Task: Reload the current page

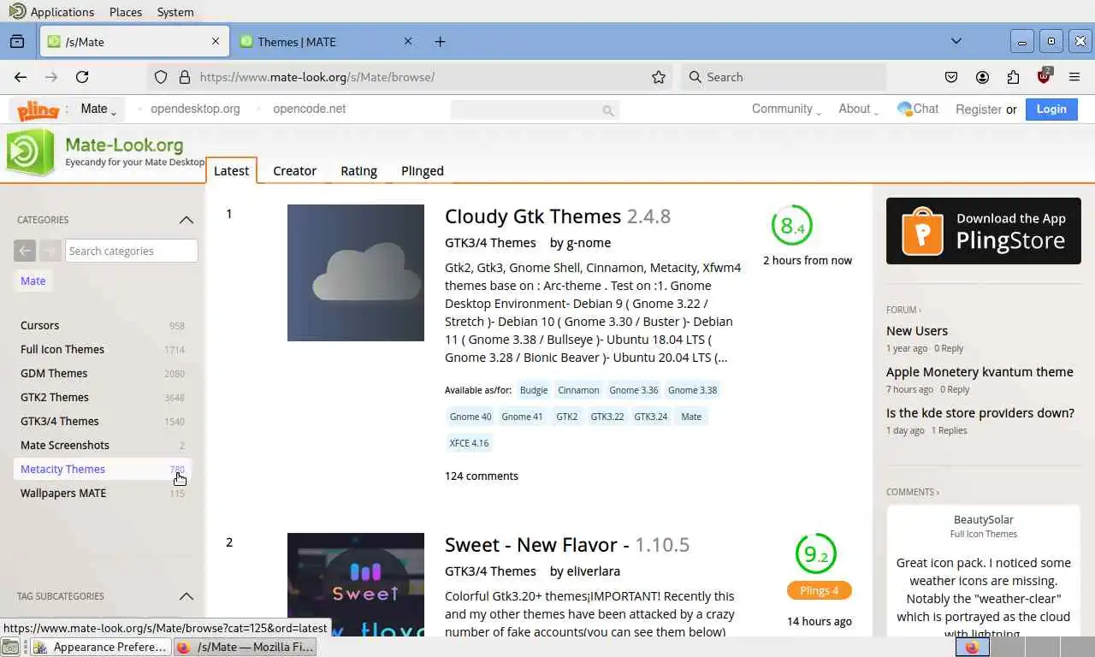Action: [x=82, y=77]
